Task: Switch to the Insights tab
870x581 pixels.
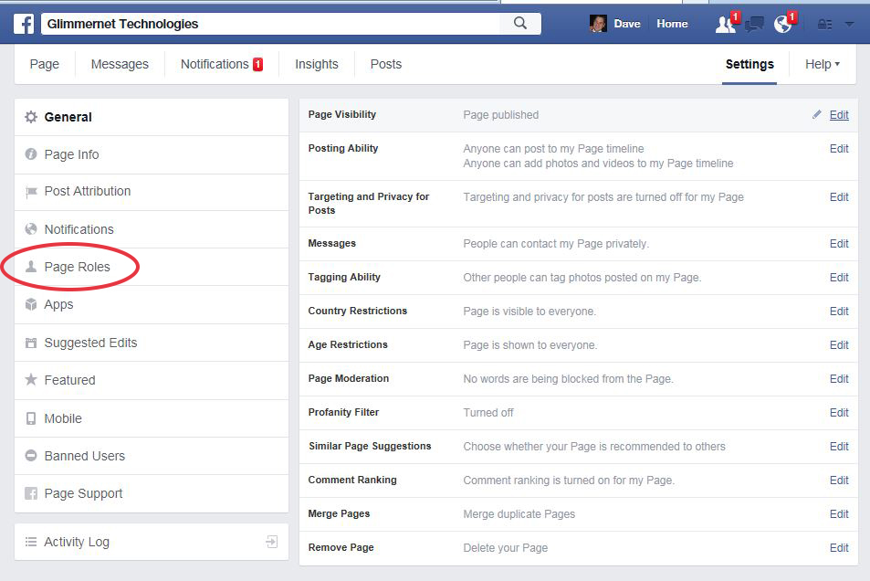Action: tap(316, 64)
